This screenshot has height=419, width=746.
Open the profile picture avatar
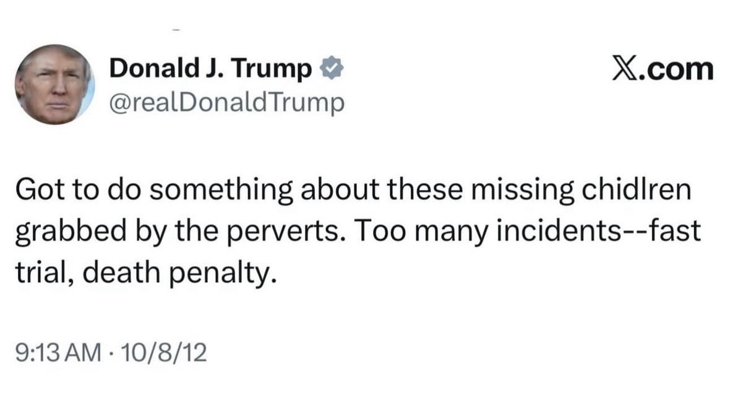coord(54,84)
